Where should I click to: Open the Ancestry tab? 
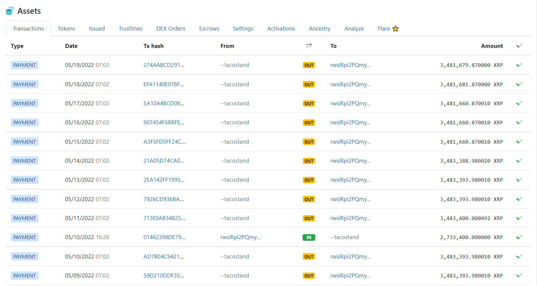coord(319,29)
